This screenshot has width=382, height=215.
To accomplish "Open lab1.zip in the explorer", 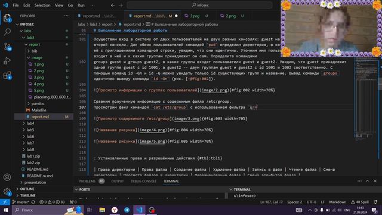I will point(33,156).
